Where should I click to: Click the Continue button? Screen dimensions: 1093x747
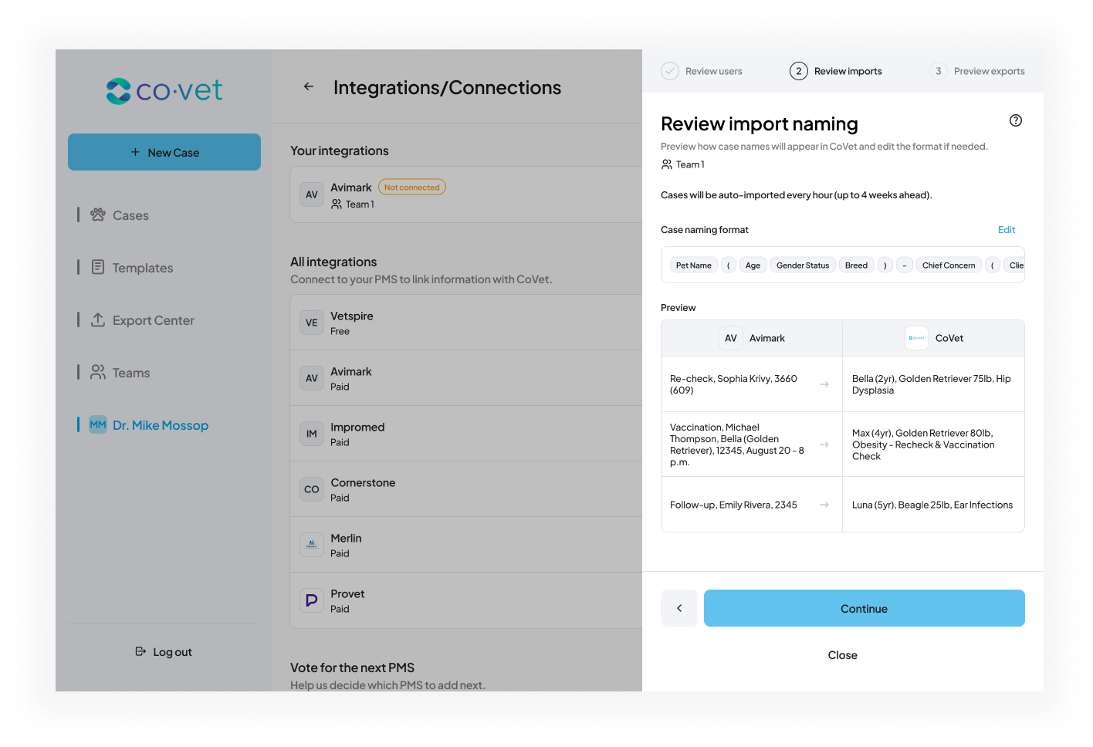(865, 608)
